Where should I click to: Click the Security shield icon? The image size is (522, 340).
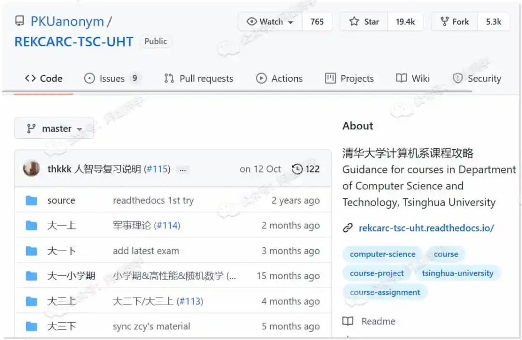coord(458,79)
